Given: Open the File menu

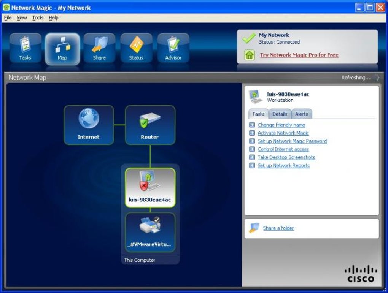Looking at the screenshot, I should point(8,18).
